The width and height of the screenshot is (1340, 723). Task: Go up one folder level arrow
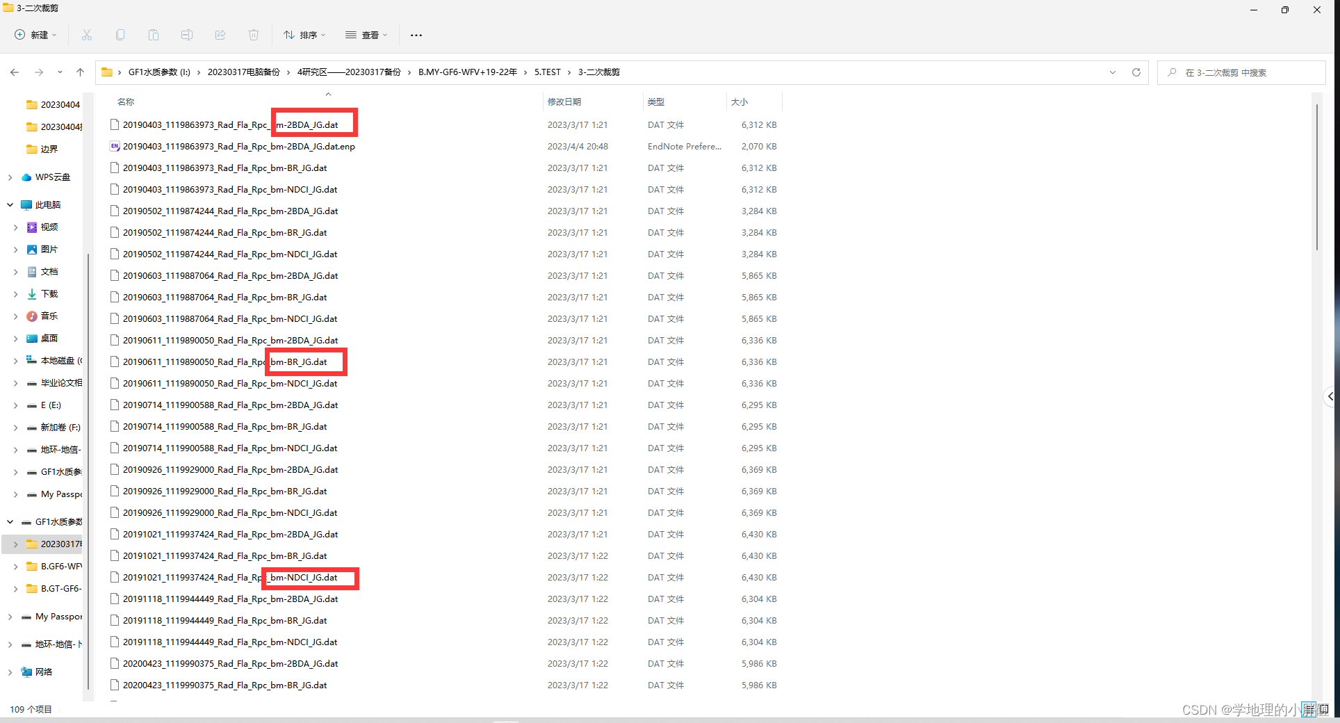(80, 72)
